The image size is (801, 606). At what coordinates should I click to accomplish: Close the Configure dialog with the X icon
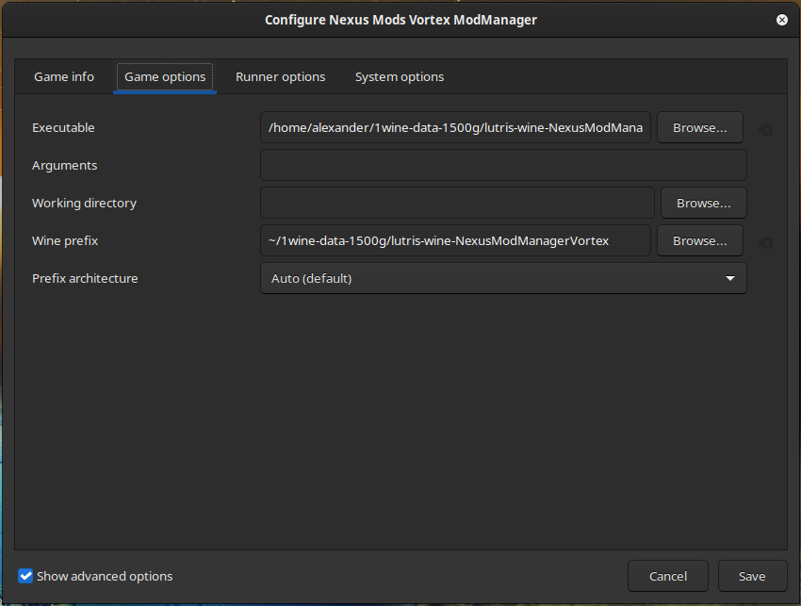click(781, 20)
